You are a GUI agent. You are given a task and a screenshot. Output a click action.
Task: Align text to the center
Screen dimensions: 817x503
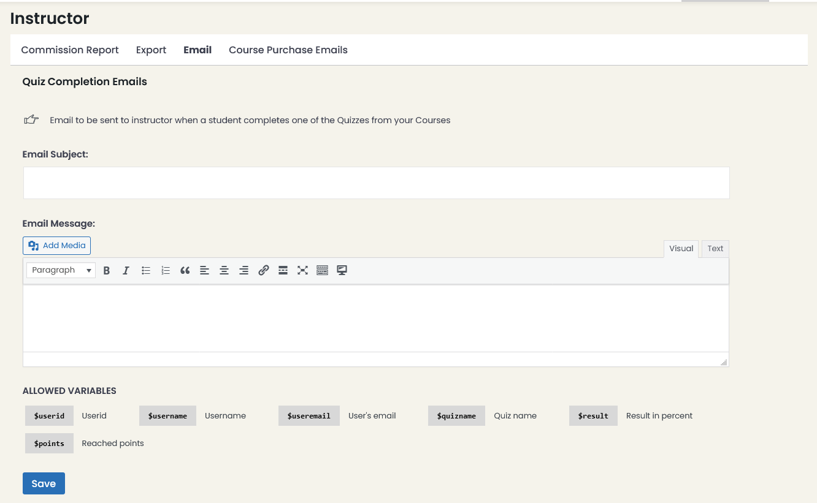pos(224,270)
